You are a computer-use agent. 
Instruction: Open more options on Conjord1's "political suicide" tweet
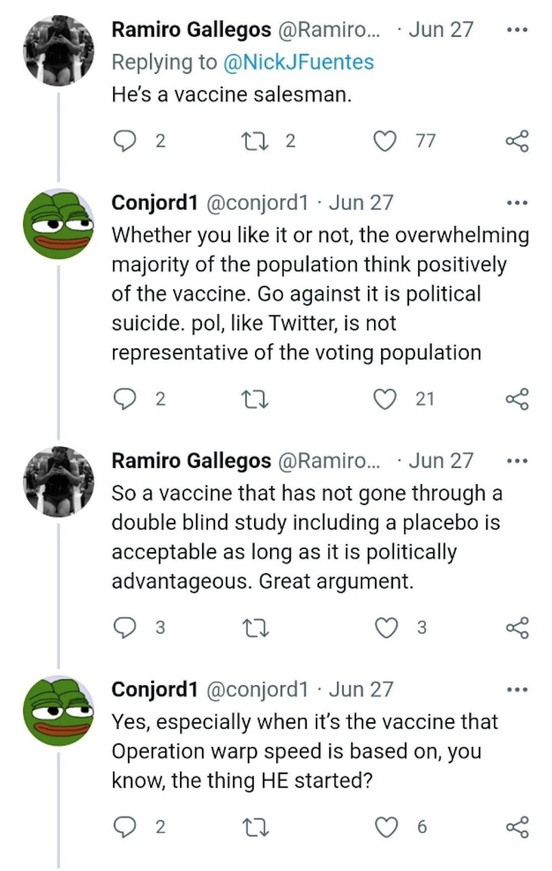point(517,203)
